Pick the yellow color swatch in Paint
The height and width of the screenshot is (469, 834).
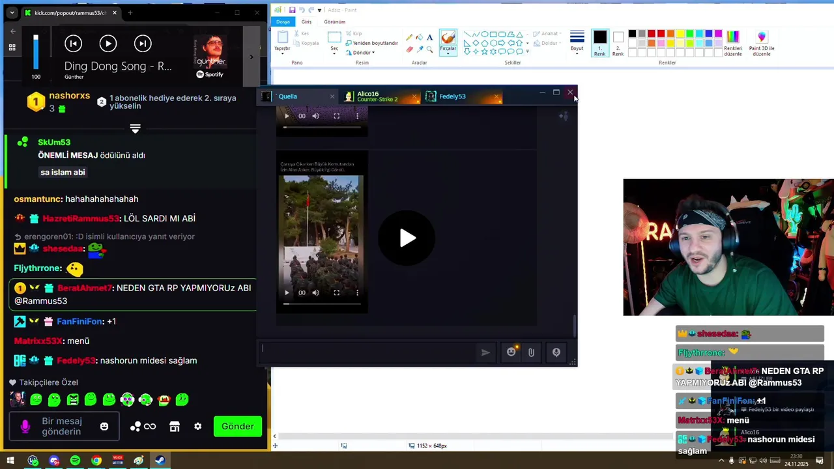tap(680, 34)
